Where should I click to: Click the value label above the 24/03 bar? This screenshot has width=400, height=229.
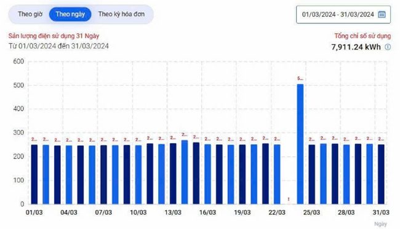click(x=300, y=79)
